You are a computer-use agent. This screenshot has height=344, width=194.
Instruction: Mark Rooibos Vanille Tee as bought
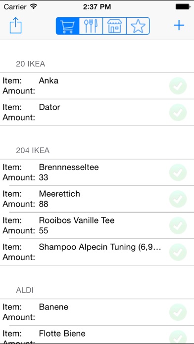(x=178, y=225)
